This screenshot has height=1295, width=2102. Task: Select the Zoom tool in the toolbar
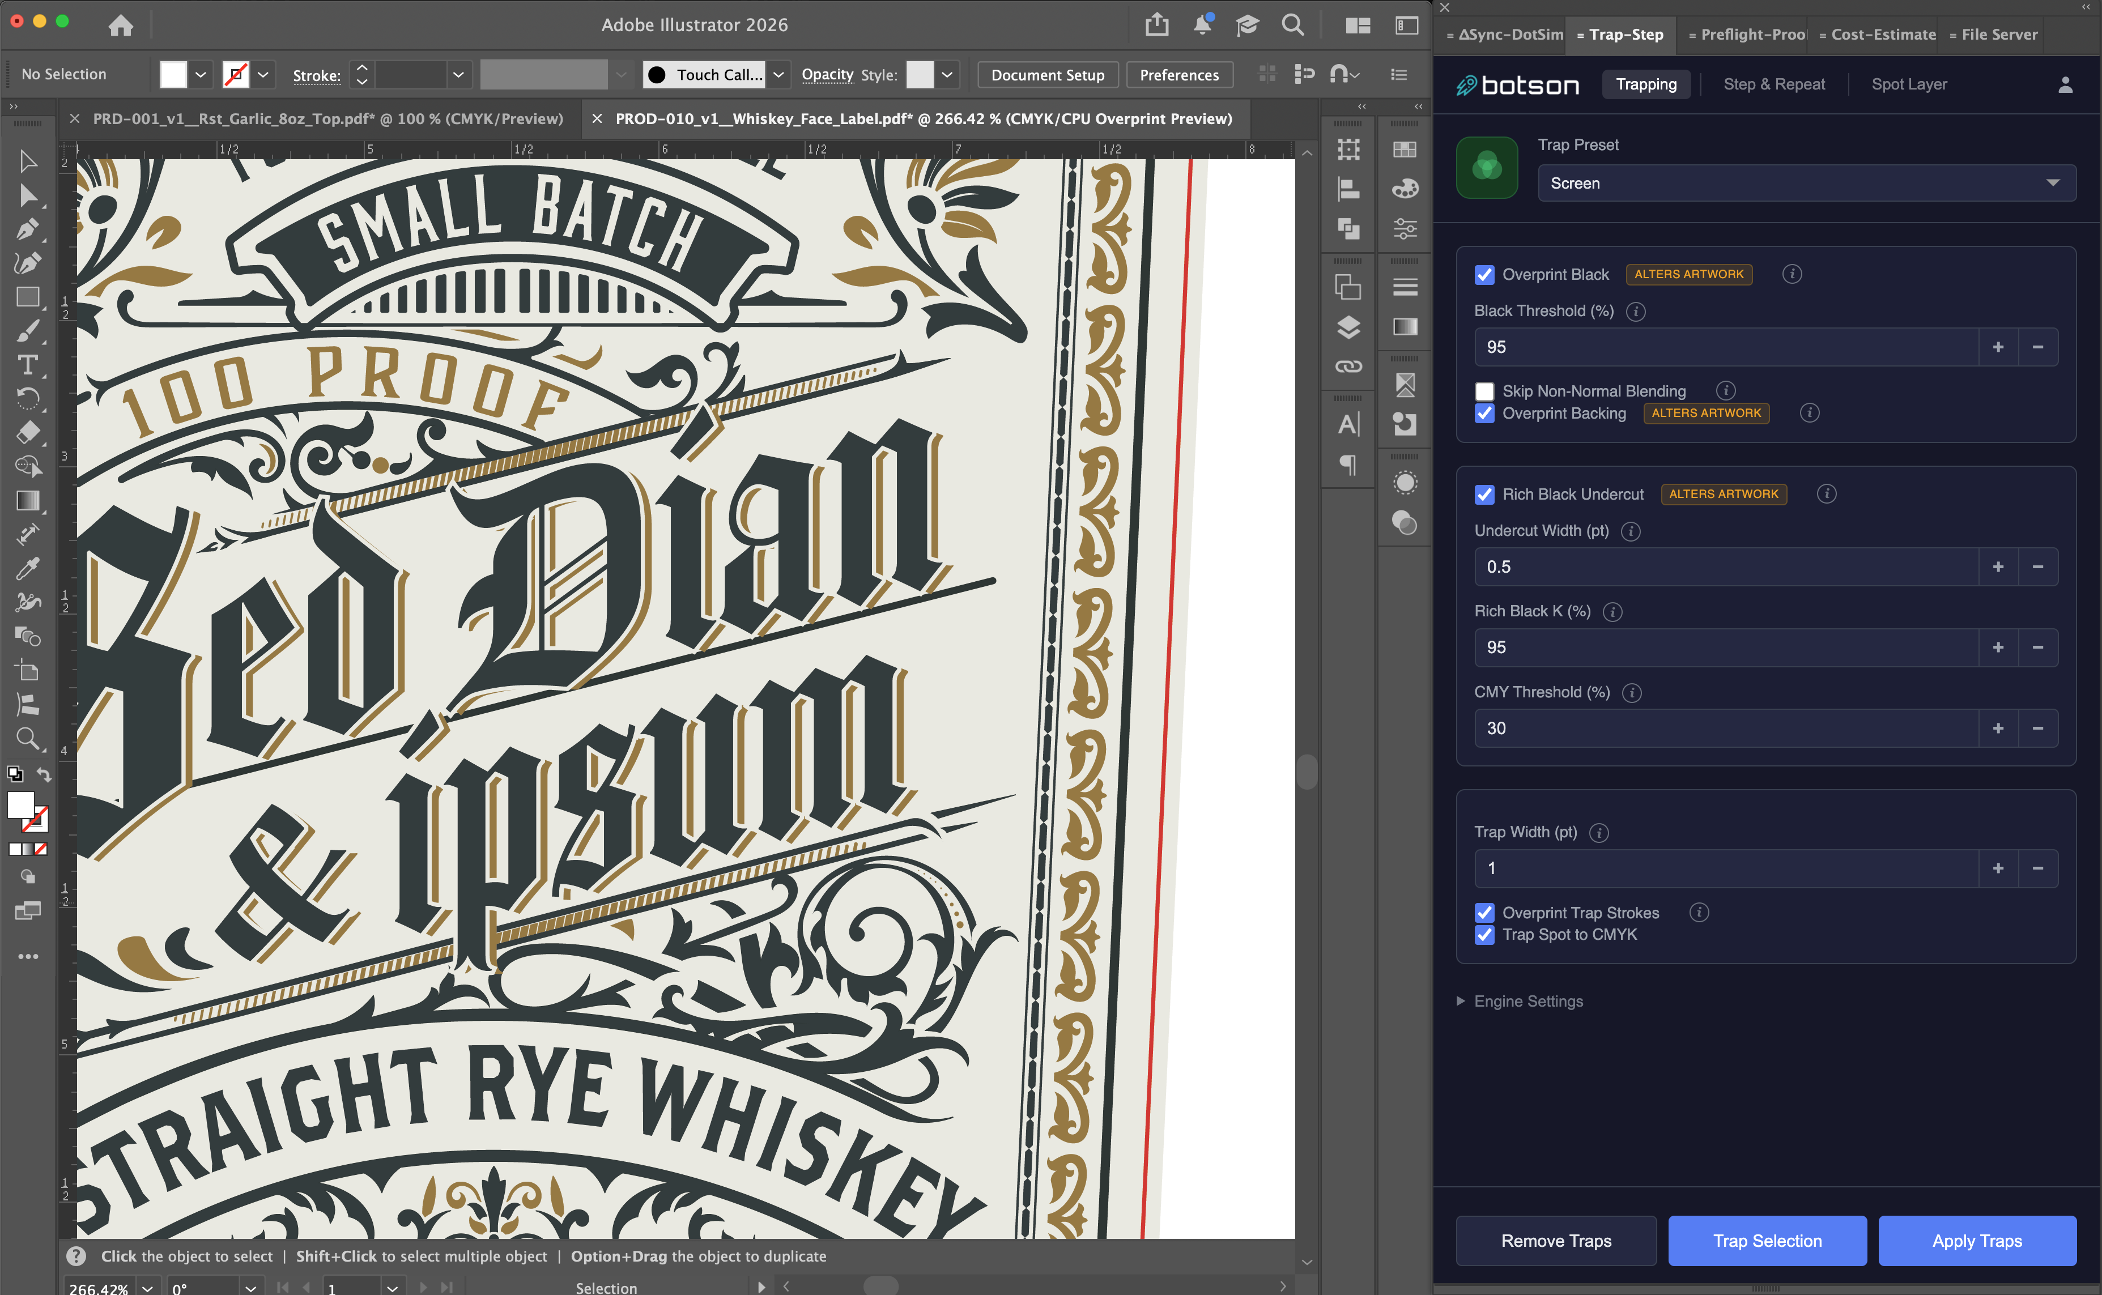[27, 738]
